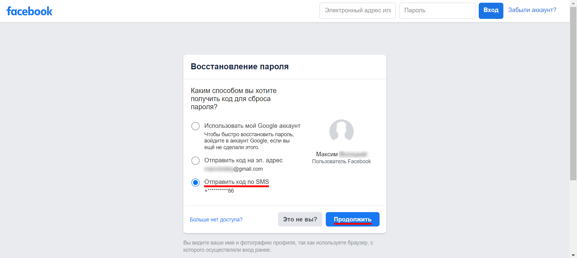Screen dimensions: 577x258
Task: Click the scrollbar down arrow
Action: tap(573, 255)
